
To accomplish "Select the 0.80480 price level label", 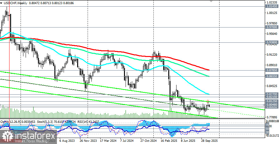I will pos(272,105).
